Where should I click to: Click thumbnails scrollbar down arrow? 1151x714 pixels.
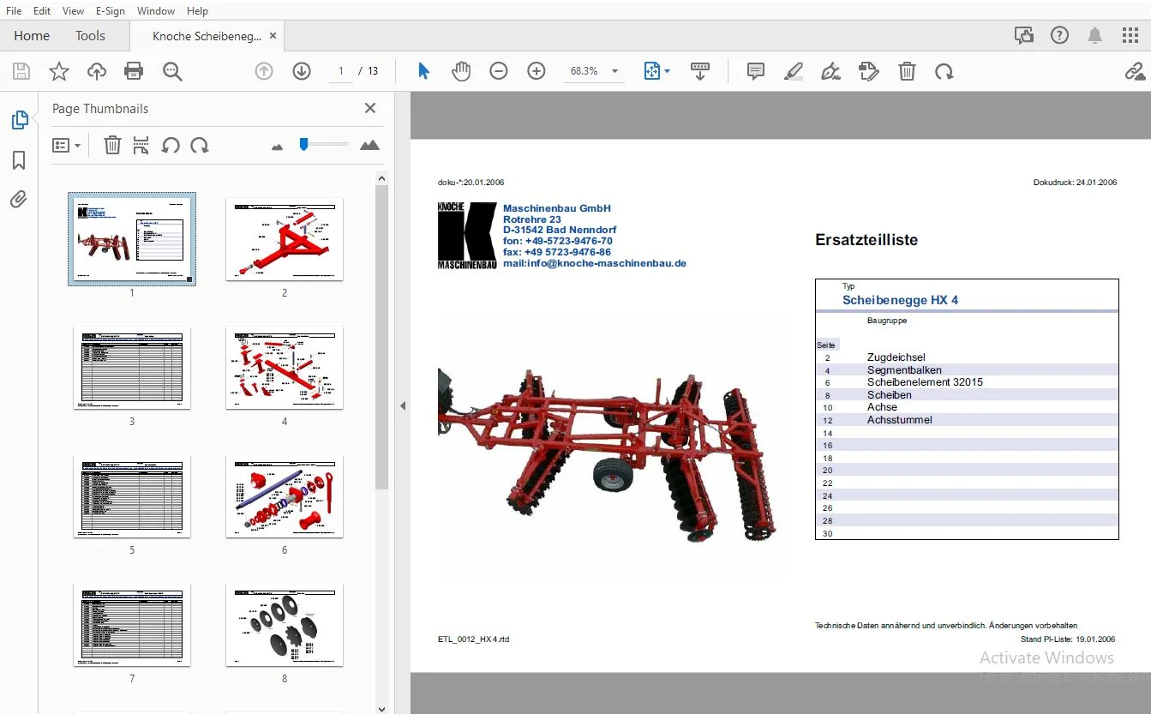[382, 708]
